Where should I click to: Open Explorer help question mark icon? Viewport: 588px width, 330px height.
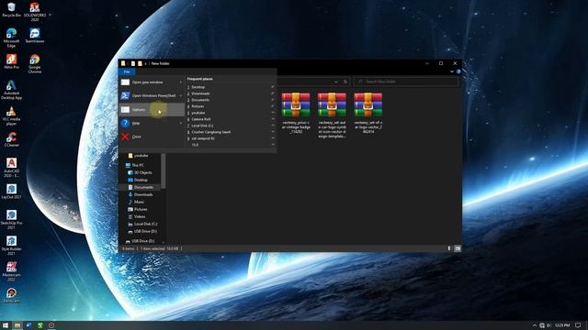(458, 71)
